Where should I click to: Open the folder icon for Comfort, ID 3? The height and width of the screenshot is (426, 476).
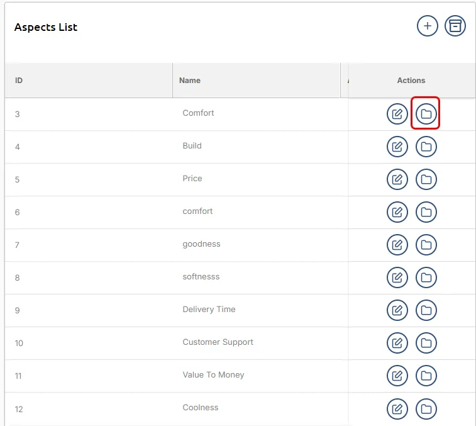426,114
